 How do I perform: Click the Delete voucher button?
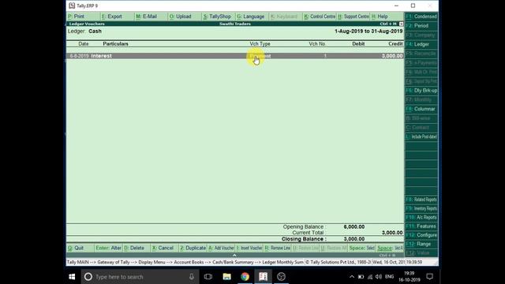[134, 248]
